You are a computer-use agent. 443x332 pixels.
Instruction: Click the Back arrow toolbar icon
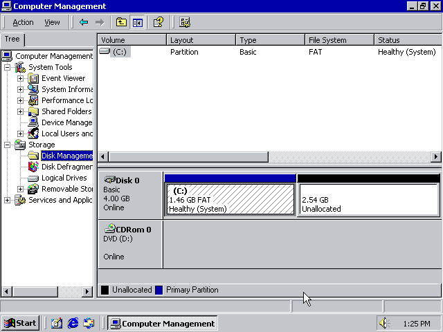(x=84, y=22)
